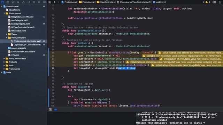Go forward in editor history
223x125 pixels.
58,2
